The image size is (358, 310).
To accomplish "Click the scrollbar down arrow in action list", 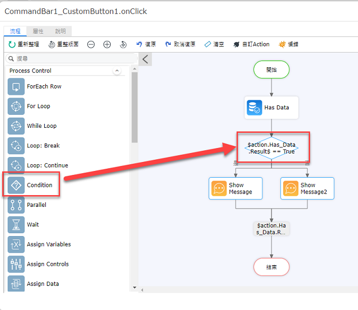I will click(135, 288).
